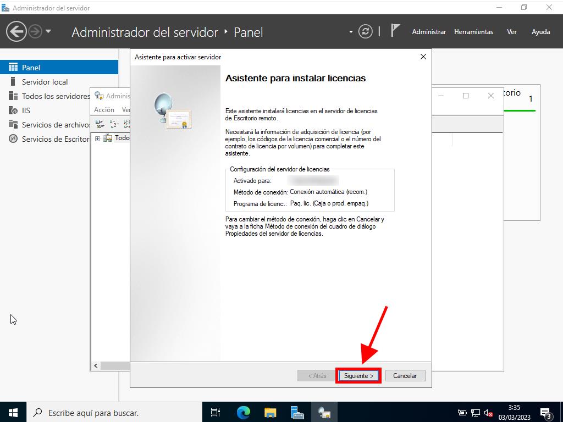Screen dimensions: 563x422
Task: Launch Microsoft Edge from the taskbar
Action: point(243,412)
